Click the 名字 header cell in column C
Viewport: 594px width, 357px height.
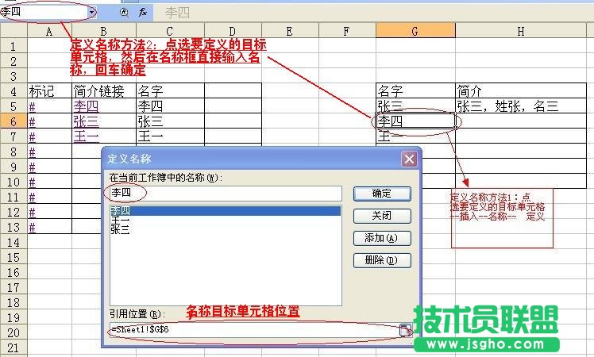[x=170, y=91]
